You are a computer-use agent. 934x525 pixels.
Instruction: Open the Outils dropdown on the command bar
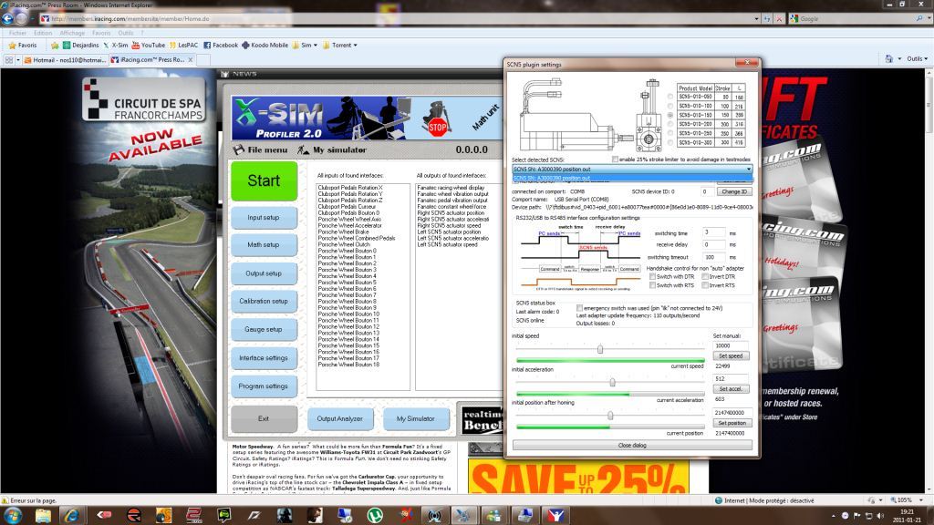(x=917, y=59)
